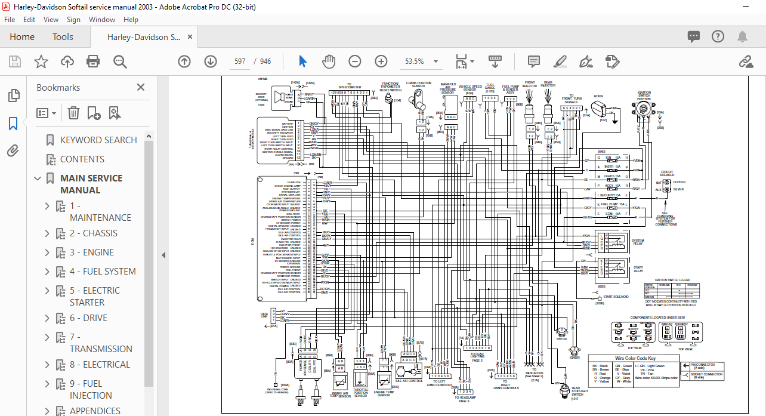
Task: Open the notifications bell
Action: (x=742, y=37)
